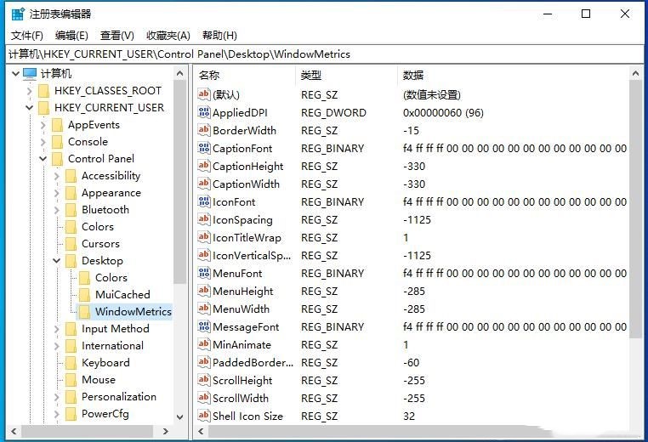Image resolution: width=648 pixels, height=442 pixels.
Task: Click the CaptionWidth string icon
Action: click(x=204, y=184)
